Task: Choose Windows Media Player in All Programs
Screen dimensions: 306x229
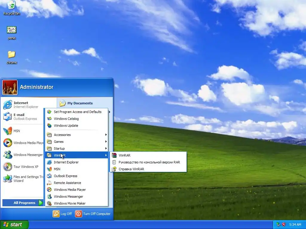Action: 76,190
